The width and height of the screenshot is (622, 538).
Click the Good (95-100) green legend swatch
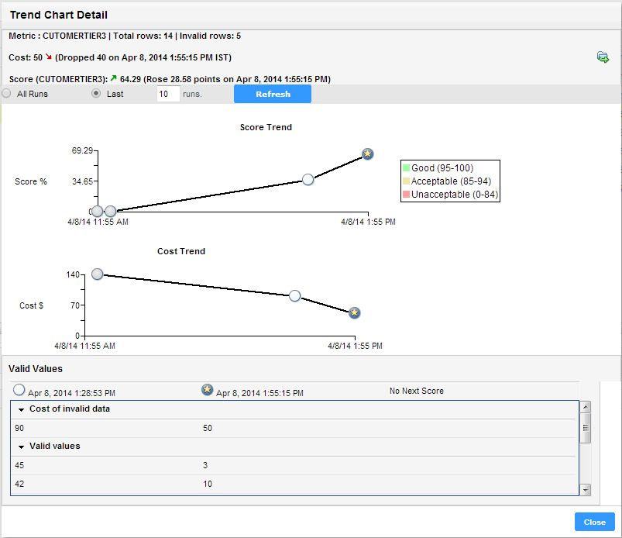click(x=405, y=168)
